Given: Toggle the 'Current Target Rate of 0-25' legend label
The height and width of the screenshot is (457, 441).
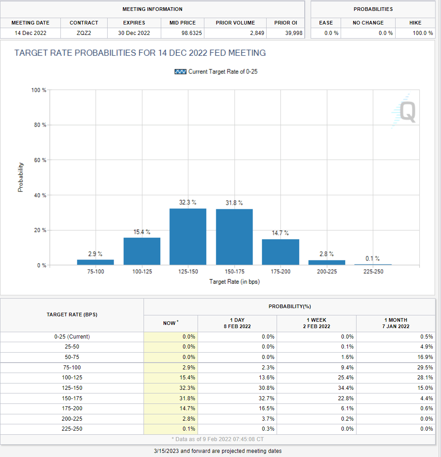Looking at the screenshot, I should (223, 72).
